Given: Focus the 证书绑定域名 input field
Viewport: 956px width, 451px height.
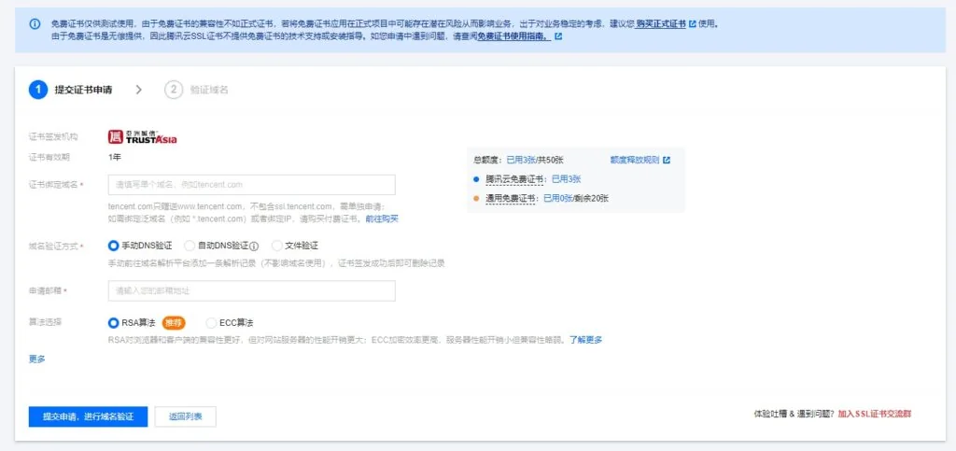Looking at the screenshot, I should (x=251, y=185).
